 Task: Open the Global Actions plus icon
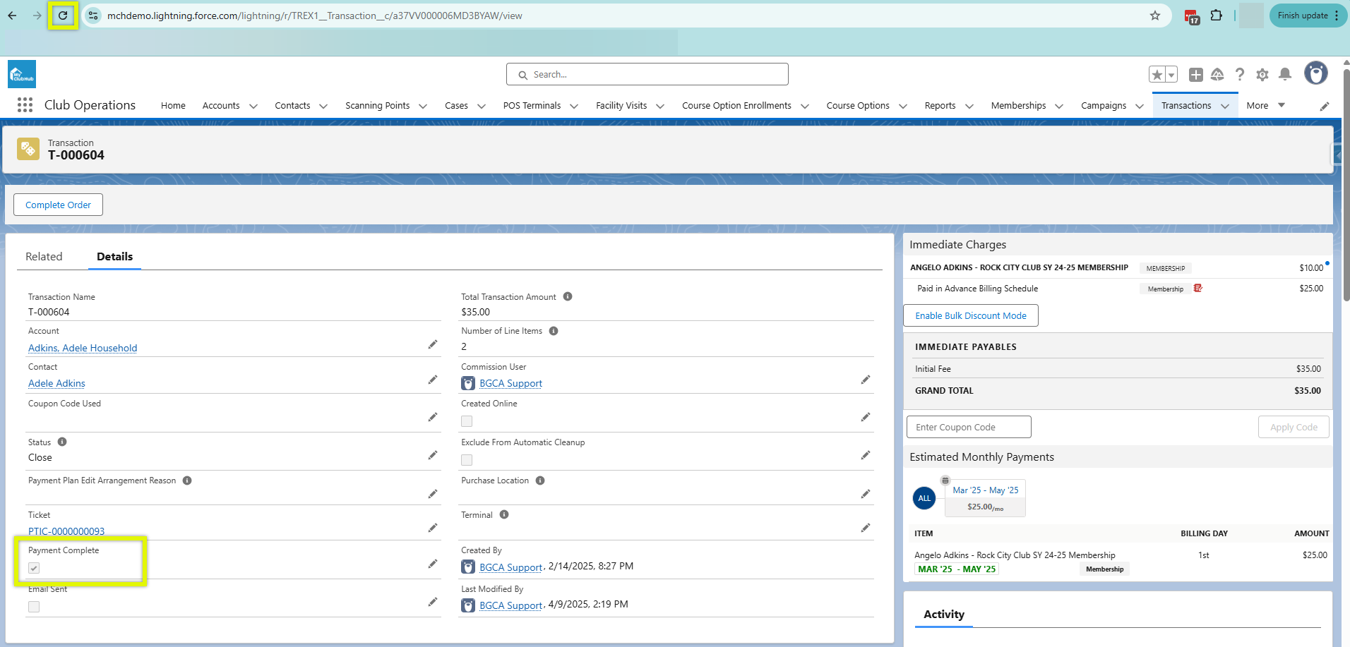click(1195, 75)
